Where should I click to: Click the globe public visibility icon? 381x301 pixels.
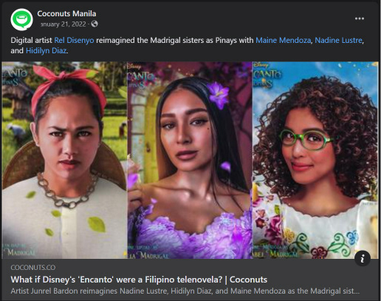pos(95,24)
